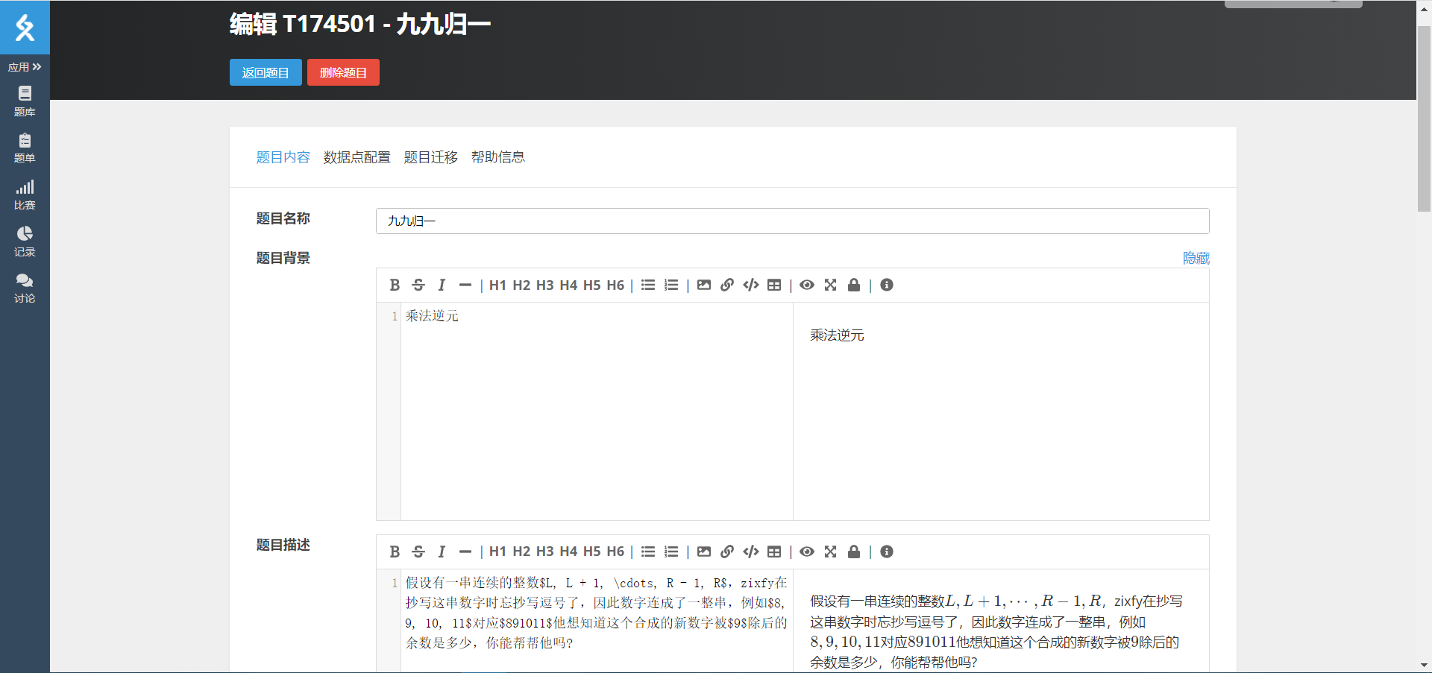1432x673 pixels.
Task: Open 题库 from the sidebar
Action: [x=25, y=101]
